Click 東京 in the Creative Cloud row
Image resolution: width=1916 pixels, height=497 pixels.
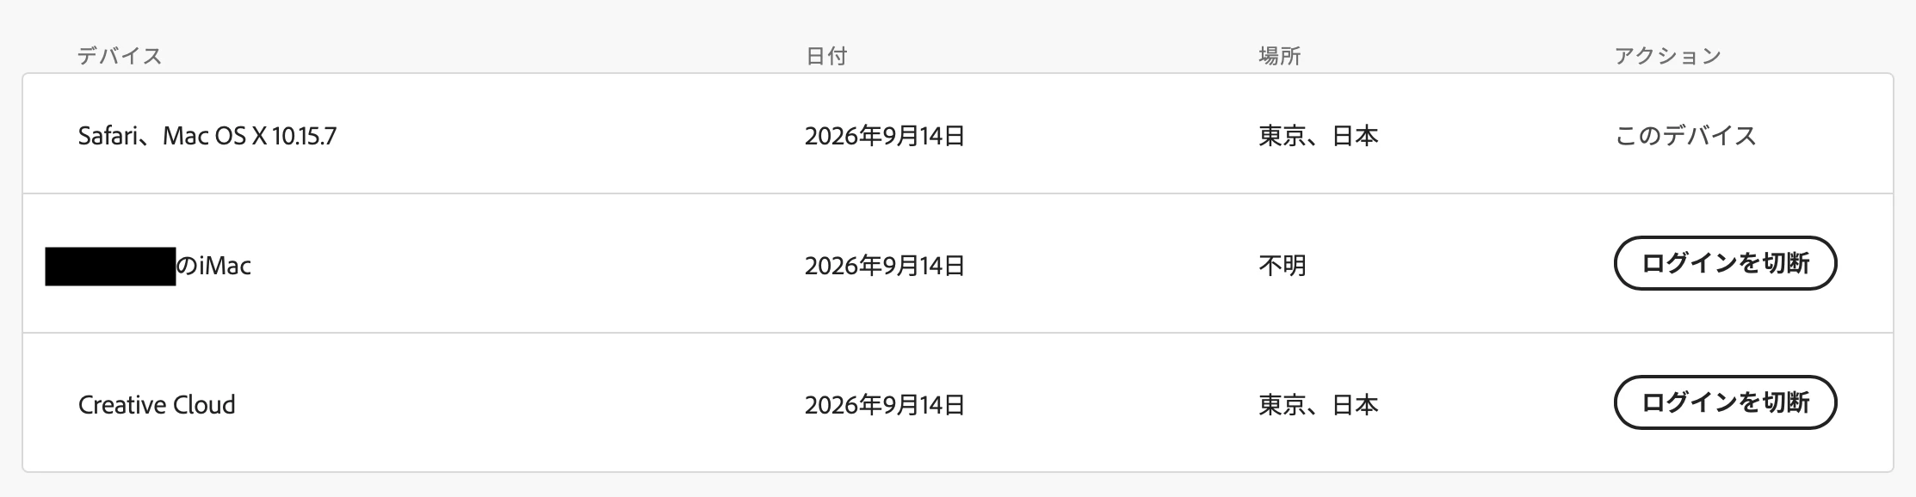click(1282, 405)
